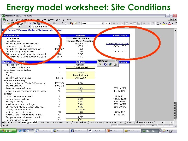Toggle Align Left formatting
Screen dimensions: 188x141
click(127, 23)
